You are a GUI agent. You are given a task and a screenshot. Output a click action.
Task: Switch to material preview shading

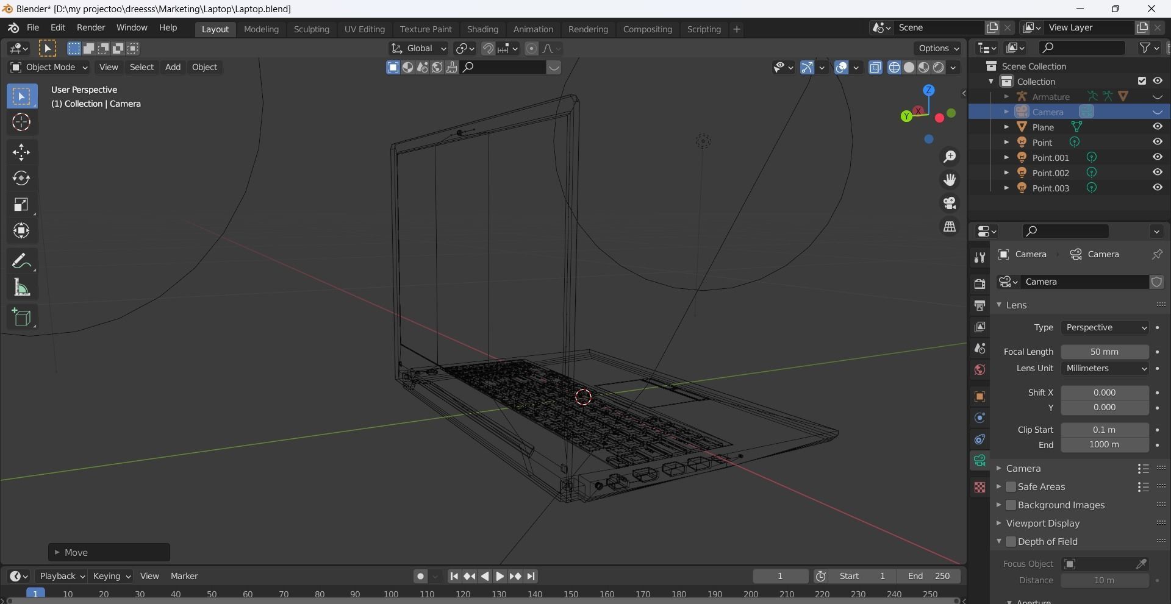point(924,68)
